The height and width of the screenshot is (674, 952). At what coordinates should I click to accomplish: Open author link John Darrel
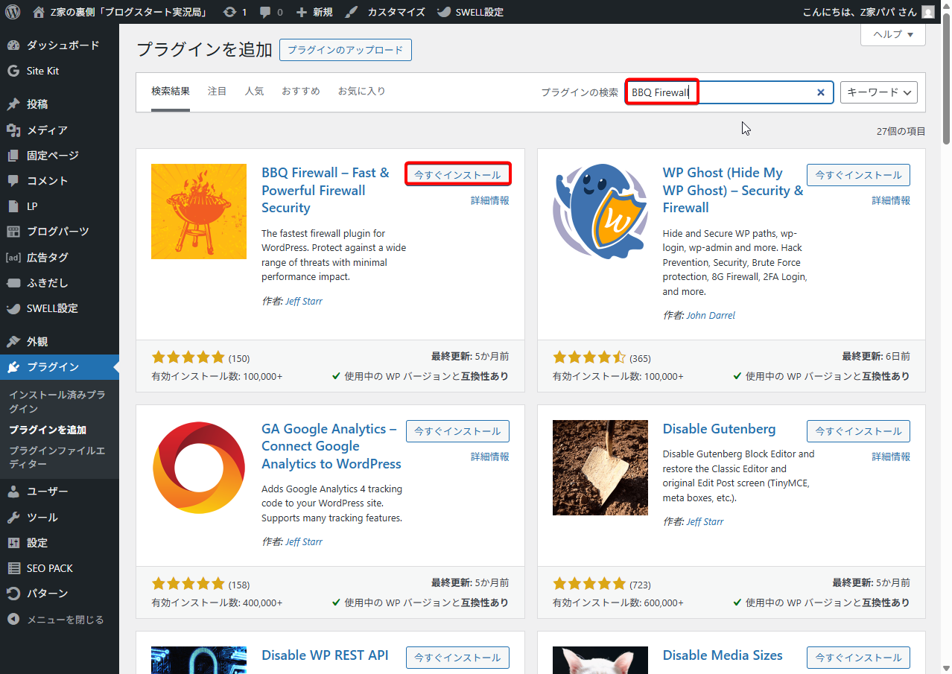coord(711,316)
